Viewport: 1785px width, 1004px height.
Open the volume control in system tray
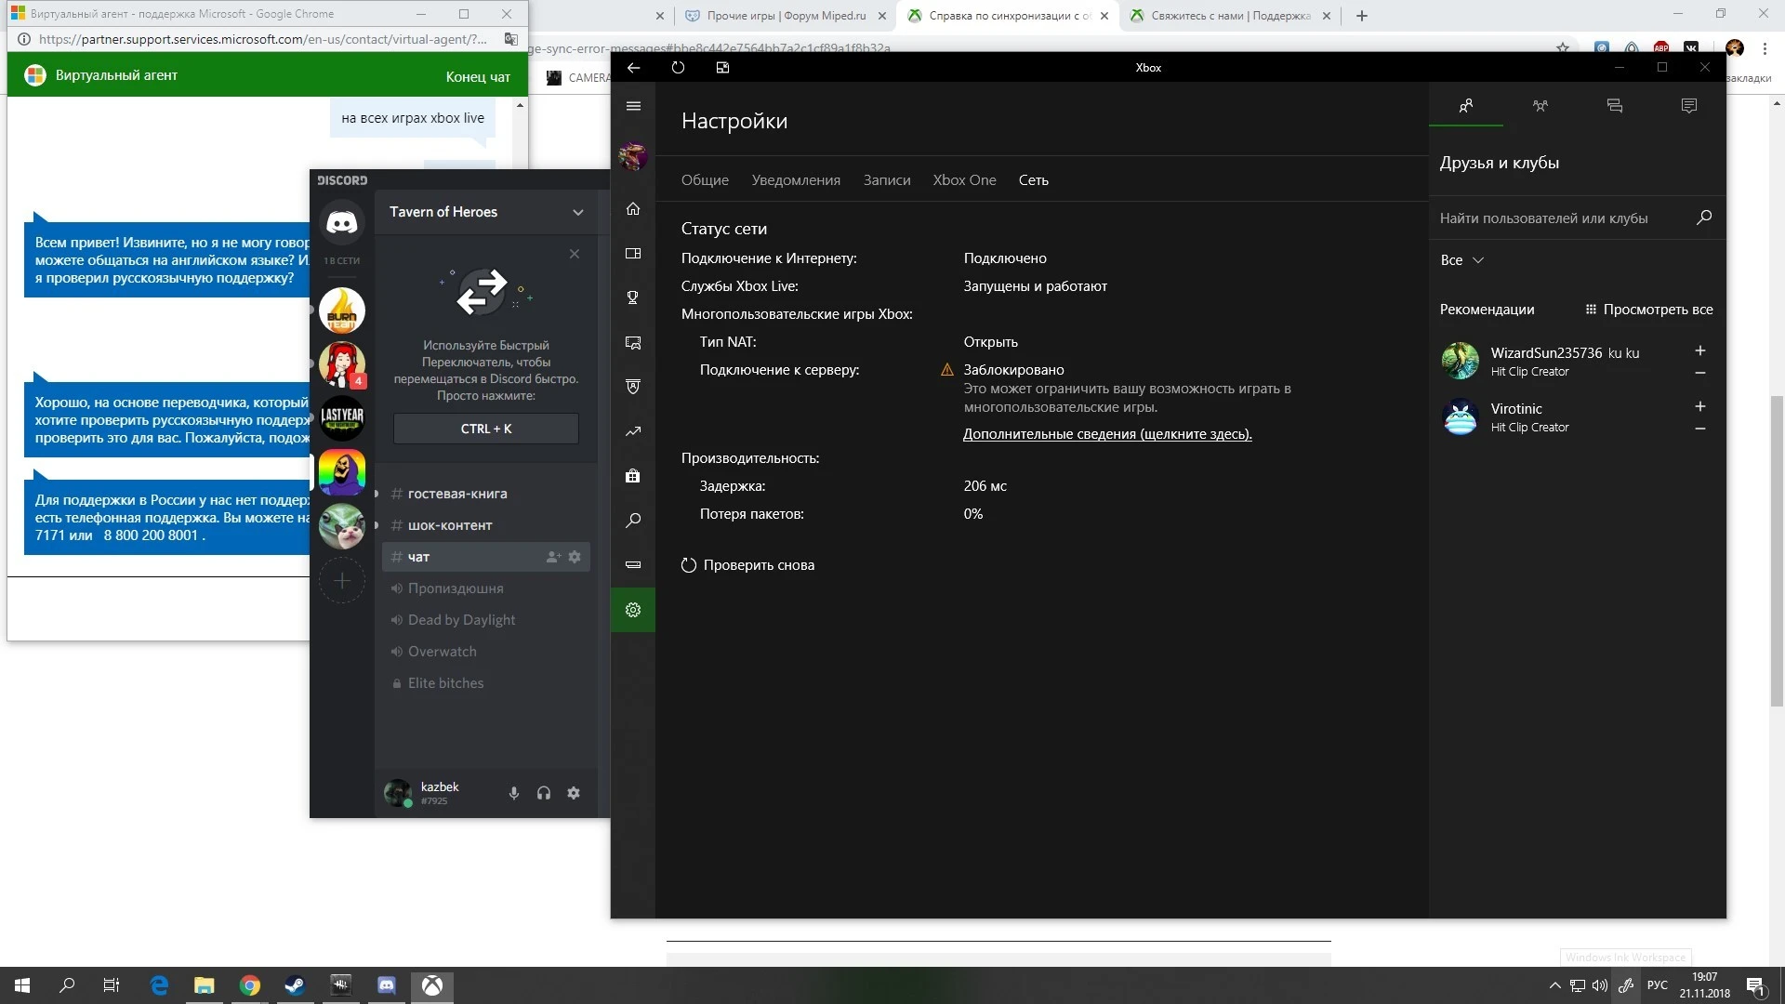click(1599, 985)
